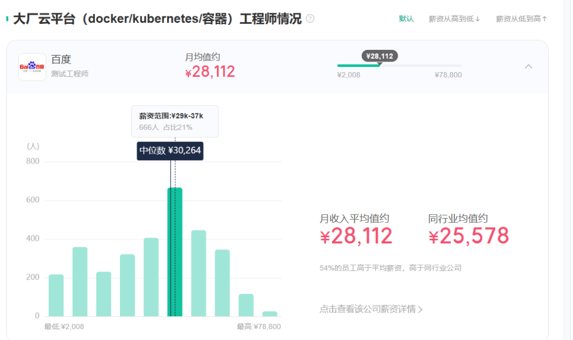Click the second histogram bar near 350

click(x=80, y=282)
